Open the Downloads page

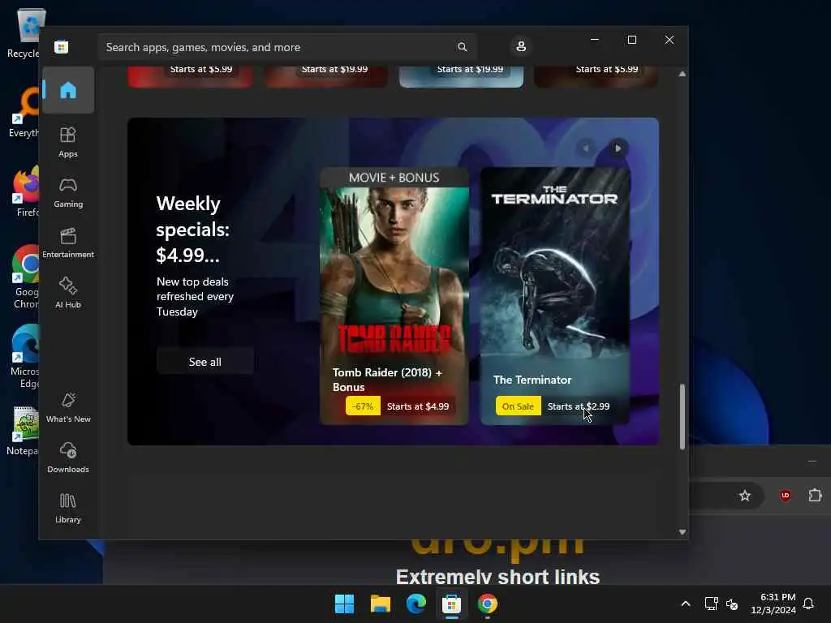[68, 458]
